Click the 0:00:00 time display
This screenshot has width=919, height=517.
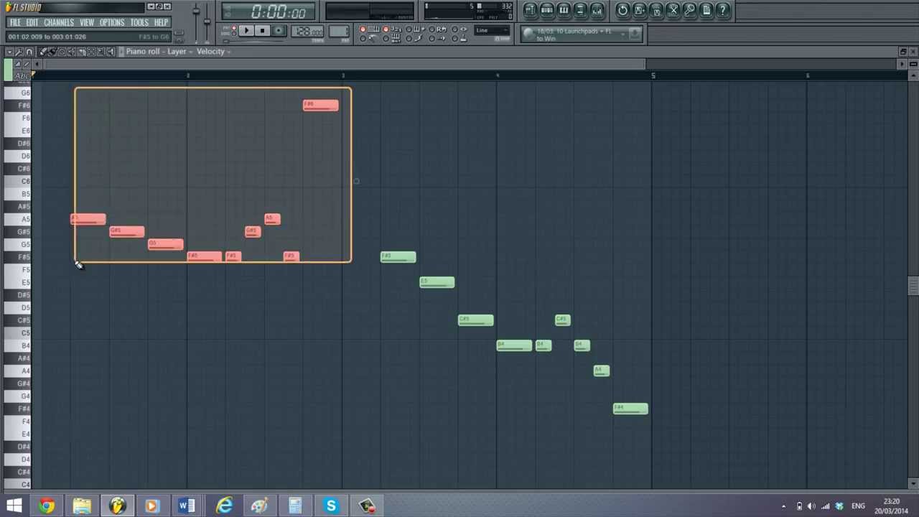click(x=269, y=12)
